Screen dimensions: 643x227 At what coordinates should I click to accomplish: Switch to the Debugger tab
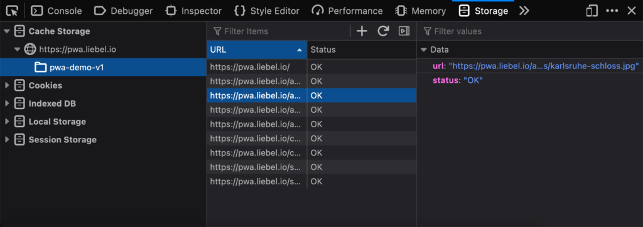tap(124, 11)
